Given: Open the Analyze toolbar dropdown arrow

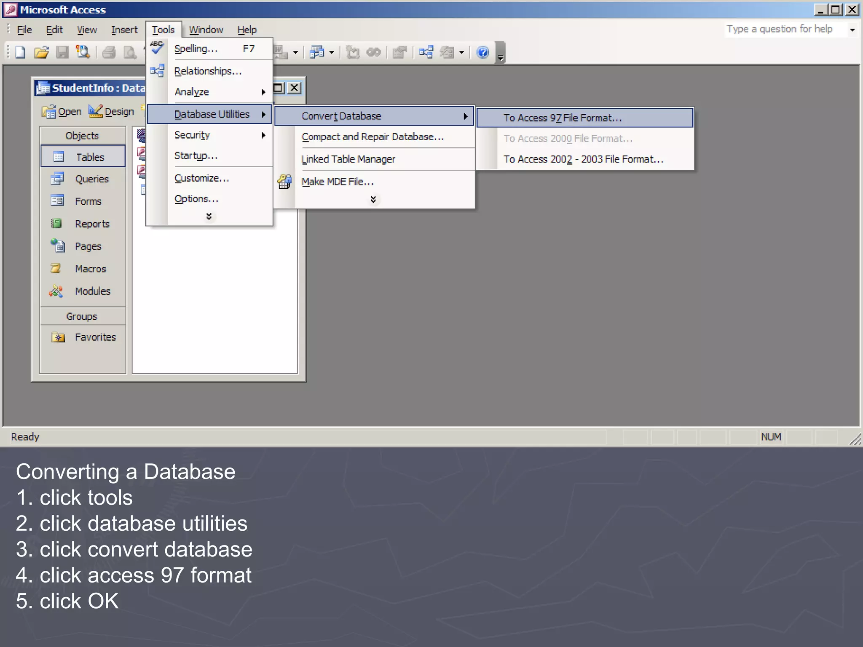Looking at the screenshot, I should (x=332, y=53).
